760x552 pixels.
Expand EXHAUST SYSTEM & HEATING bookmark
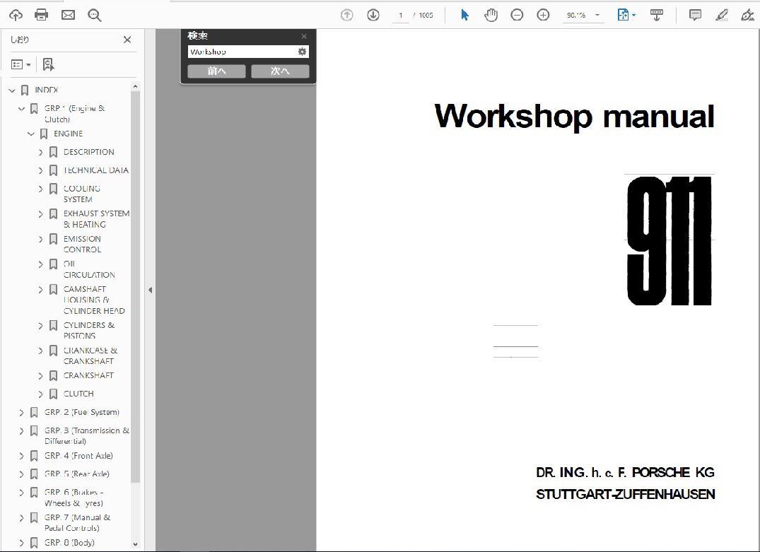click(x=41, y=213)
